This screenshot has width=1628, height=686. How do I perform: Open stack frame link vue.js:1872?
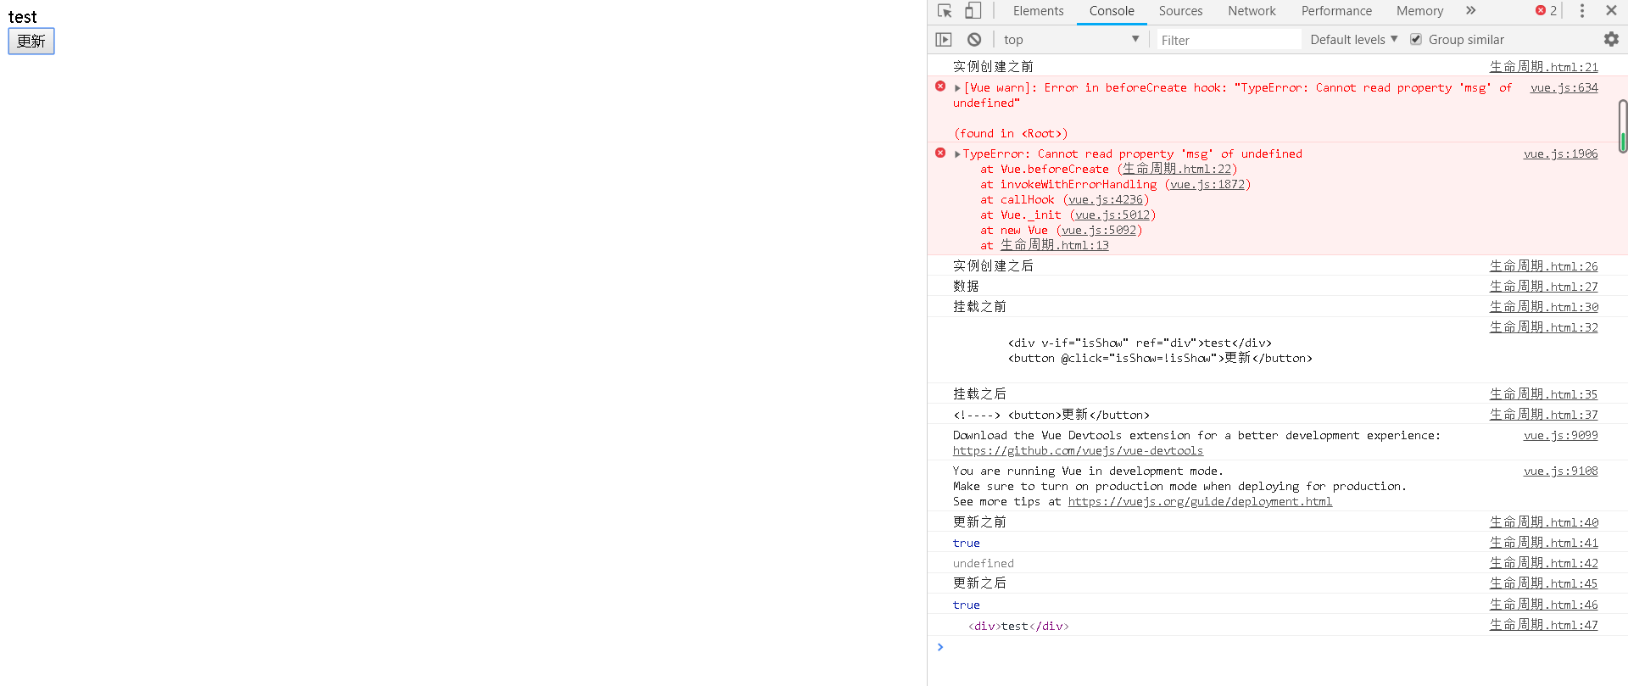click(1207, 185)
